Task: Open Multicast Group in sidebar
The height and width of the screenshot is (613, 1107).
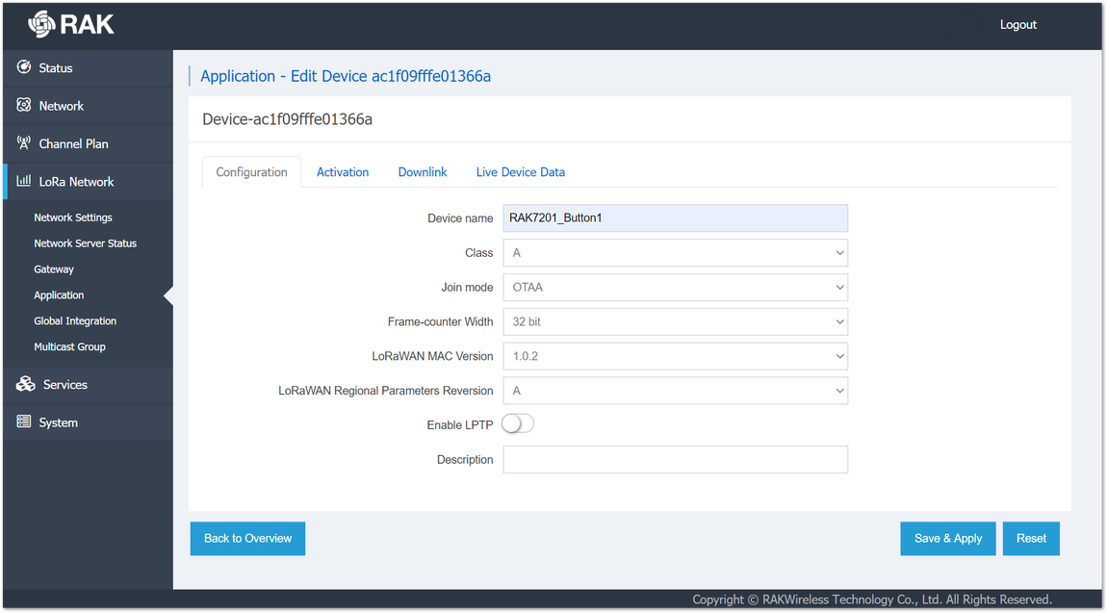Action: (x=70, y=346)
